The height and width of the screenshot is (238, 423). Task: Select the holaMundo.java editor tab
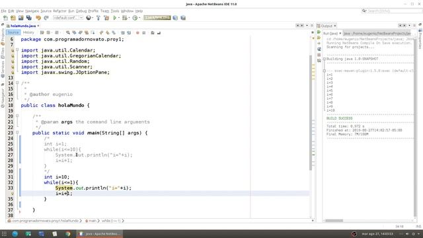pyautogui.click(x=22, y=26)
